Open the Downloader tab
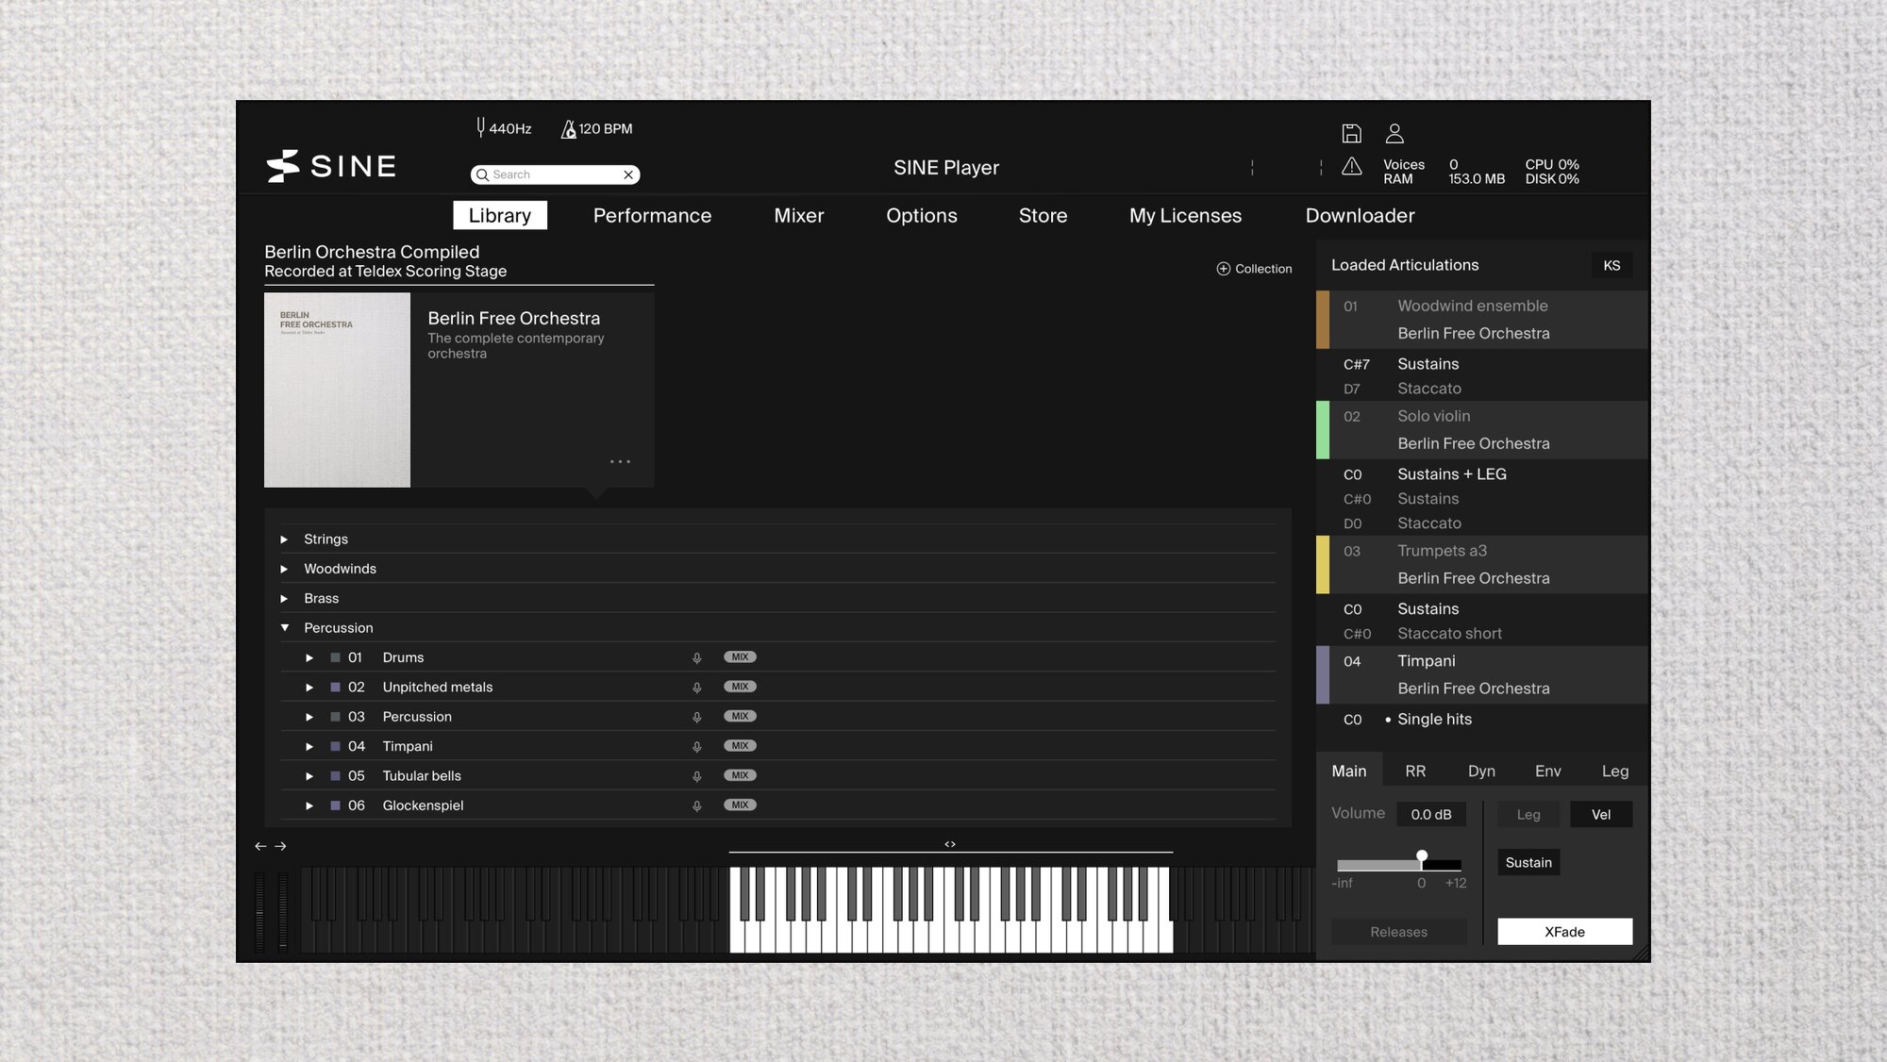 point(1360,215)
